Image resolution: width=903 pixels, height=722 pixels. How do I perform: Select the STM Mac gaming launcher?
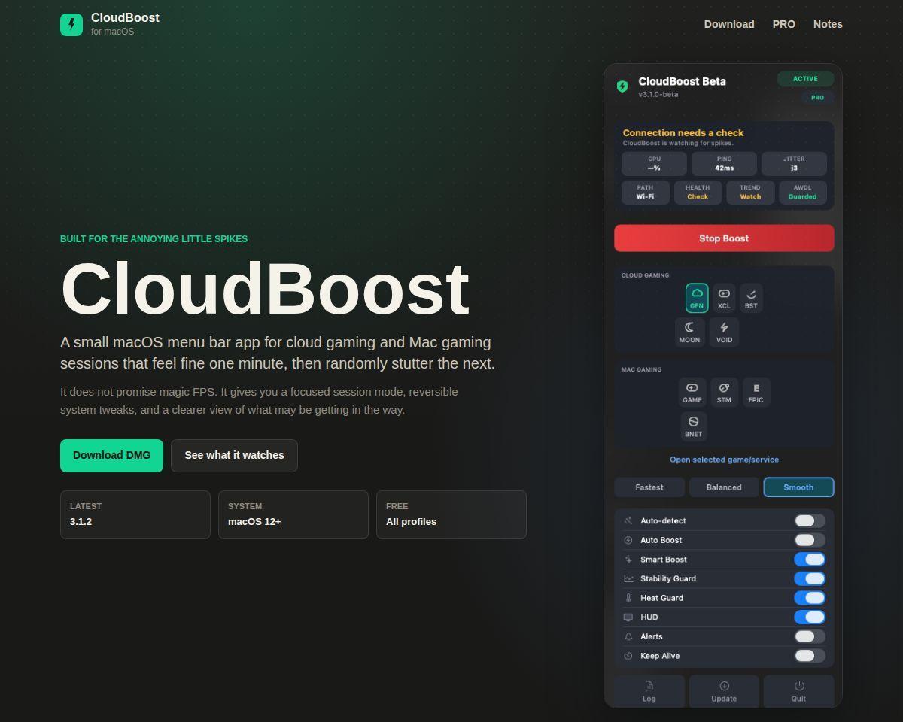[x=724, y=392]
